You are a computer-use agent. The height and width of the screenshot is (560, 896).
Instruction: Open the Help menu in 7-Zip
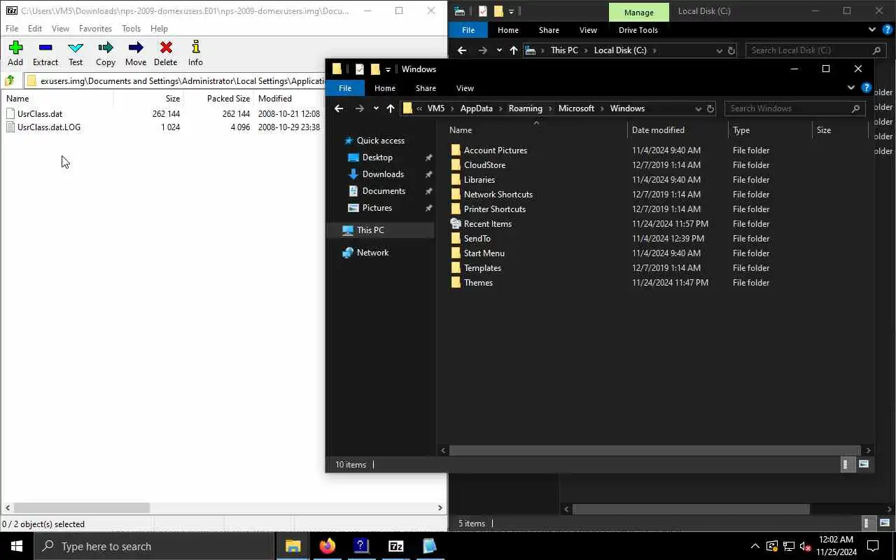coord(159,29)
